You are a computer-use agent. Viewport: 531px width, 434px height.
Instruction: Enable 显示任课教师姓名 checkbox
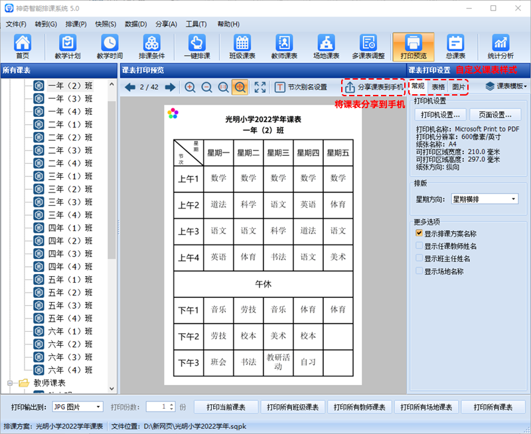pyautogui.click(x=419, y=246)
